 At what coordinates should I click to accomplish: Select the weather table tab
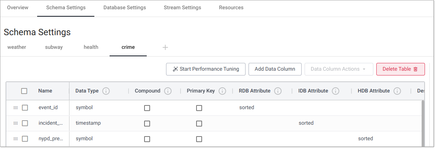(17, 47)
